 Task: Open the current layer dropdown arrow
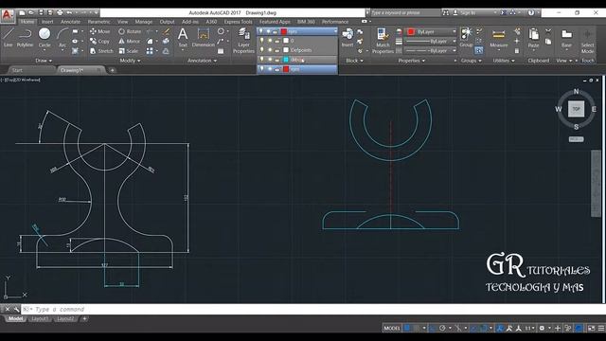click(x=334, y=31)
